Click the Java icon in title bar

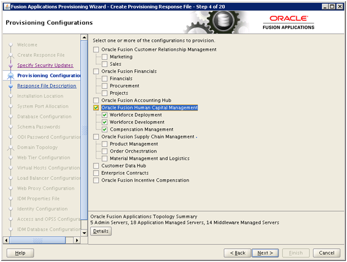(7, 7)
